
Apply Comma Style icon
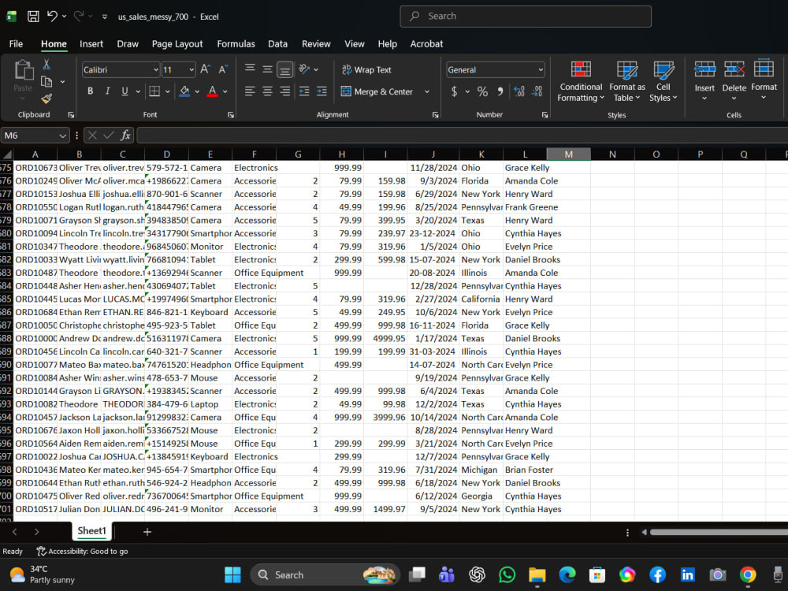tap(500, 91)
